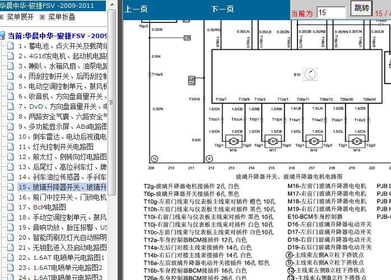Click the sidebar vertical scrollbar thumb
391x280 pixels.
[112, 102]
